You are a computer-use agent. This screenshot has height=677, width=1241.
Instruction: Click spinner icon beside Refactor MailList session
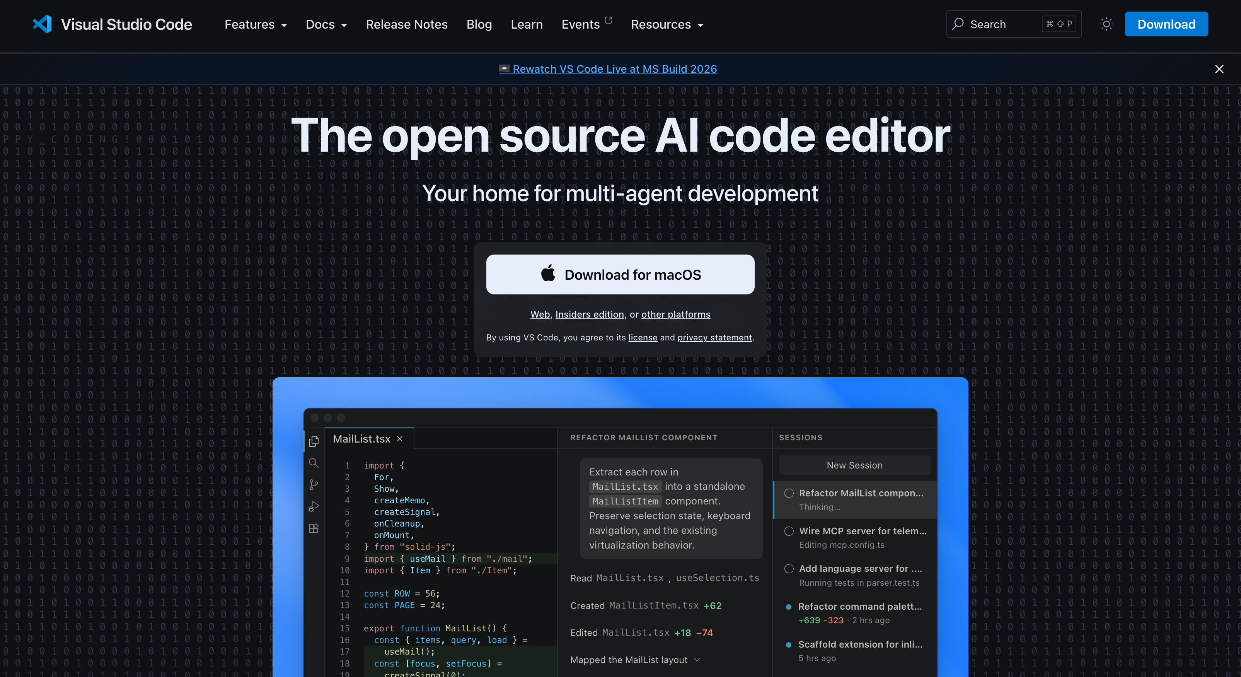pyautogui.click(x=789, y=493)
